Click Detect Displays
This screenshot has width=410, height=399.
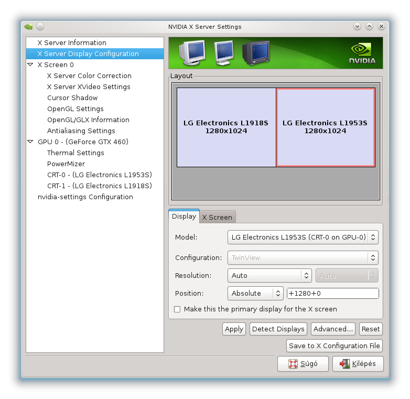278,329
